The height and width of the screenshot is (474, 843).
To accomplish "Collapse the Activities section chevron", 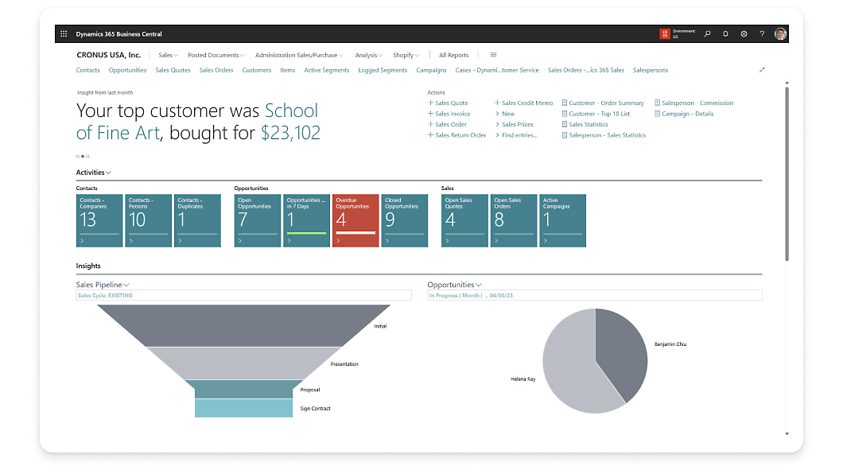I will (109, 173).
